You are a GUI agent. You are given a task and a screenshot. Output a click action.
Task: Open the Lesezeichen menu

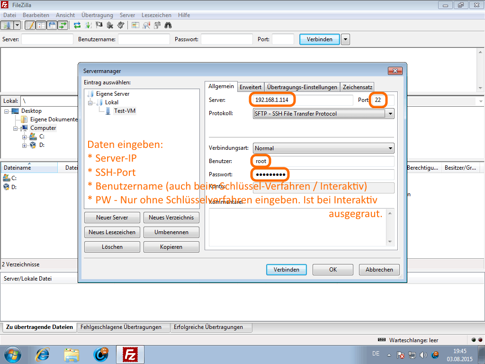click(156, 15)
